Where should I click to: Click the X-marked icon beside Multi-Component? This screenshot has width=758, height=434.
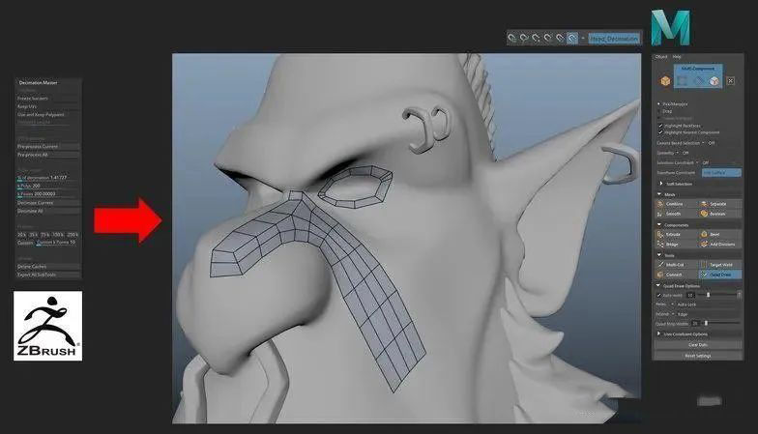pos(731,81)
